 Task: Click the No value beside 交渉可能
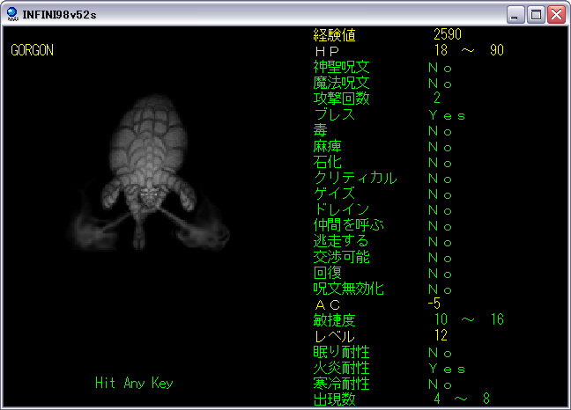[440, 258]
